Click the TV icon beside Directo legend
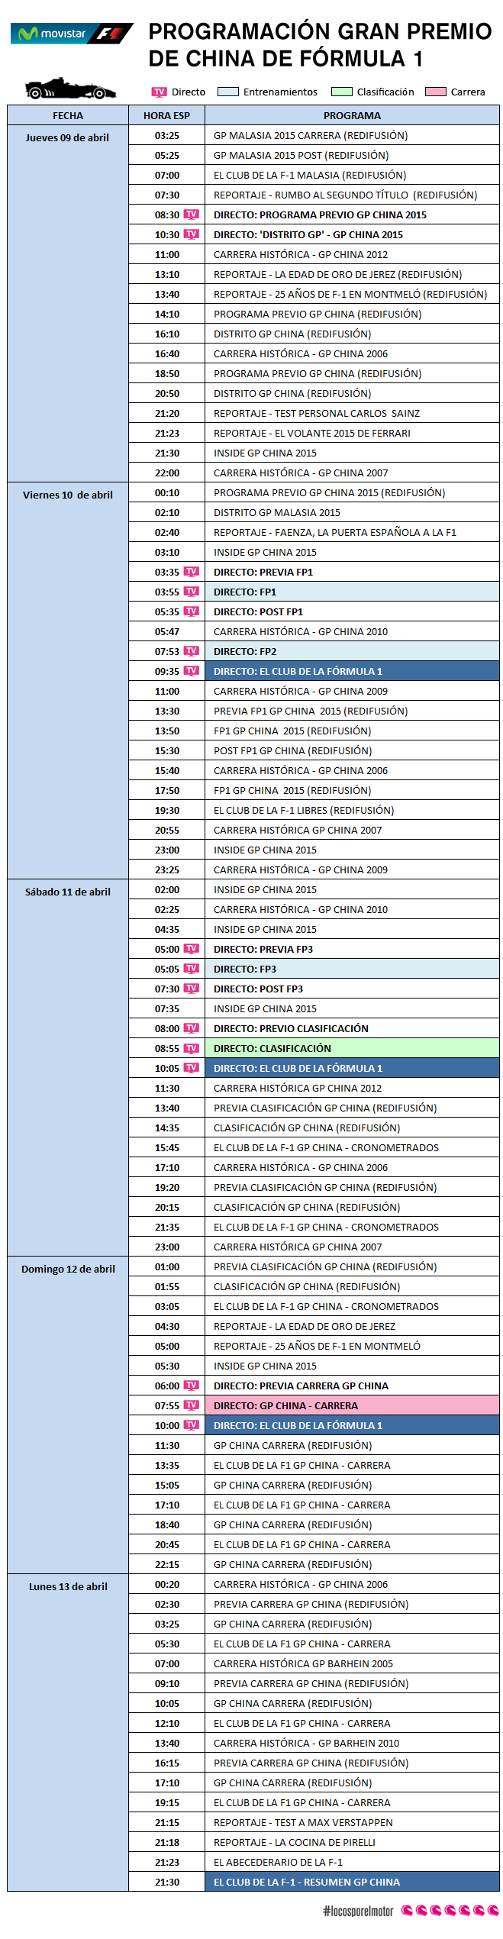 [159, 92]
